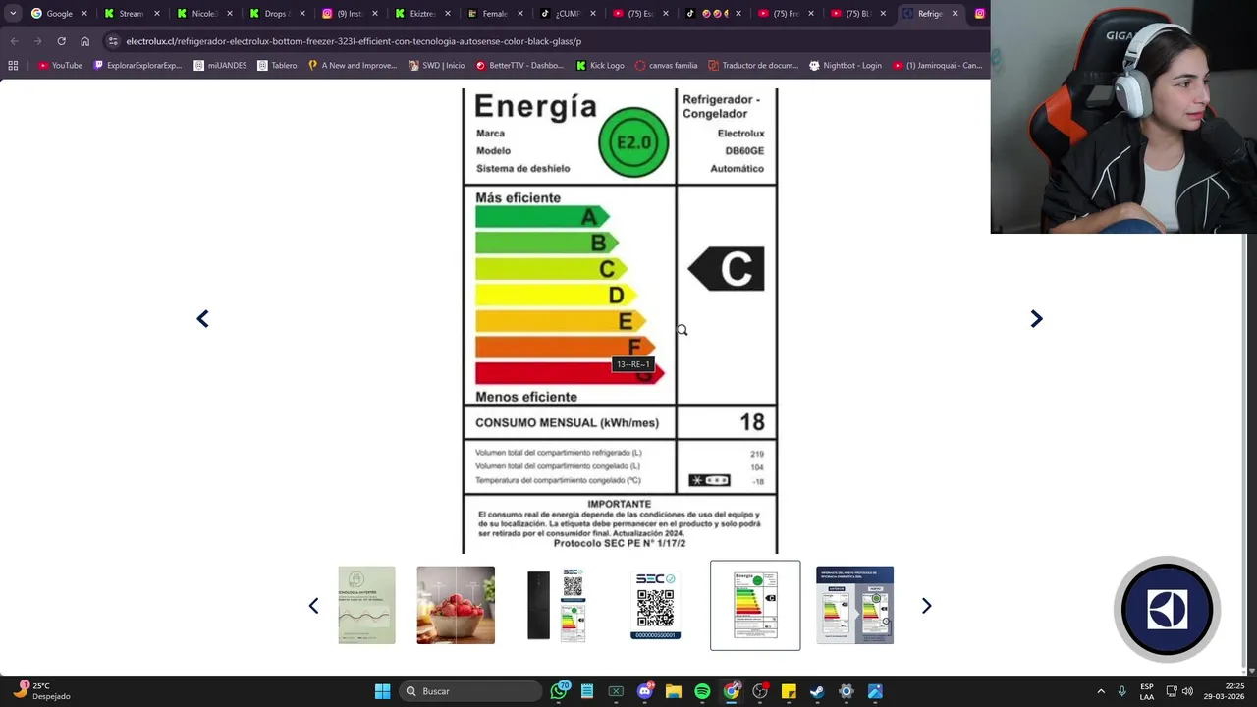Click the enlarged energy label image
Screen dimensions: 1257x707
coord(620,321)
